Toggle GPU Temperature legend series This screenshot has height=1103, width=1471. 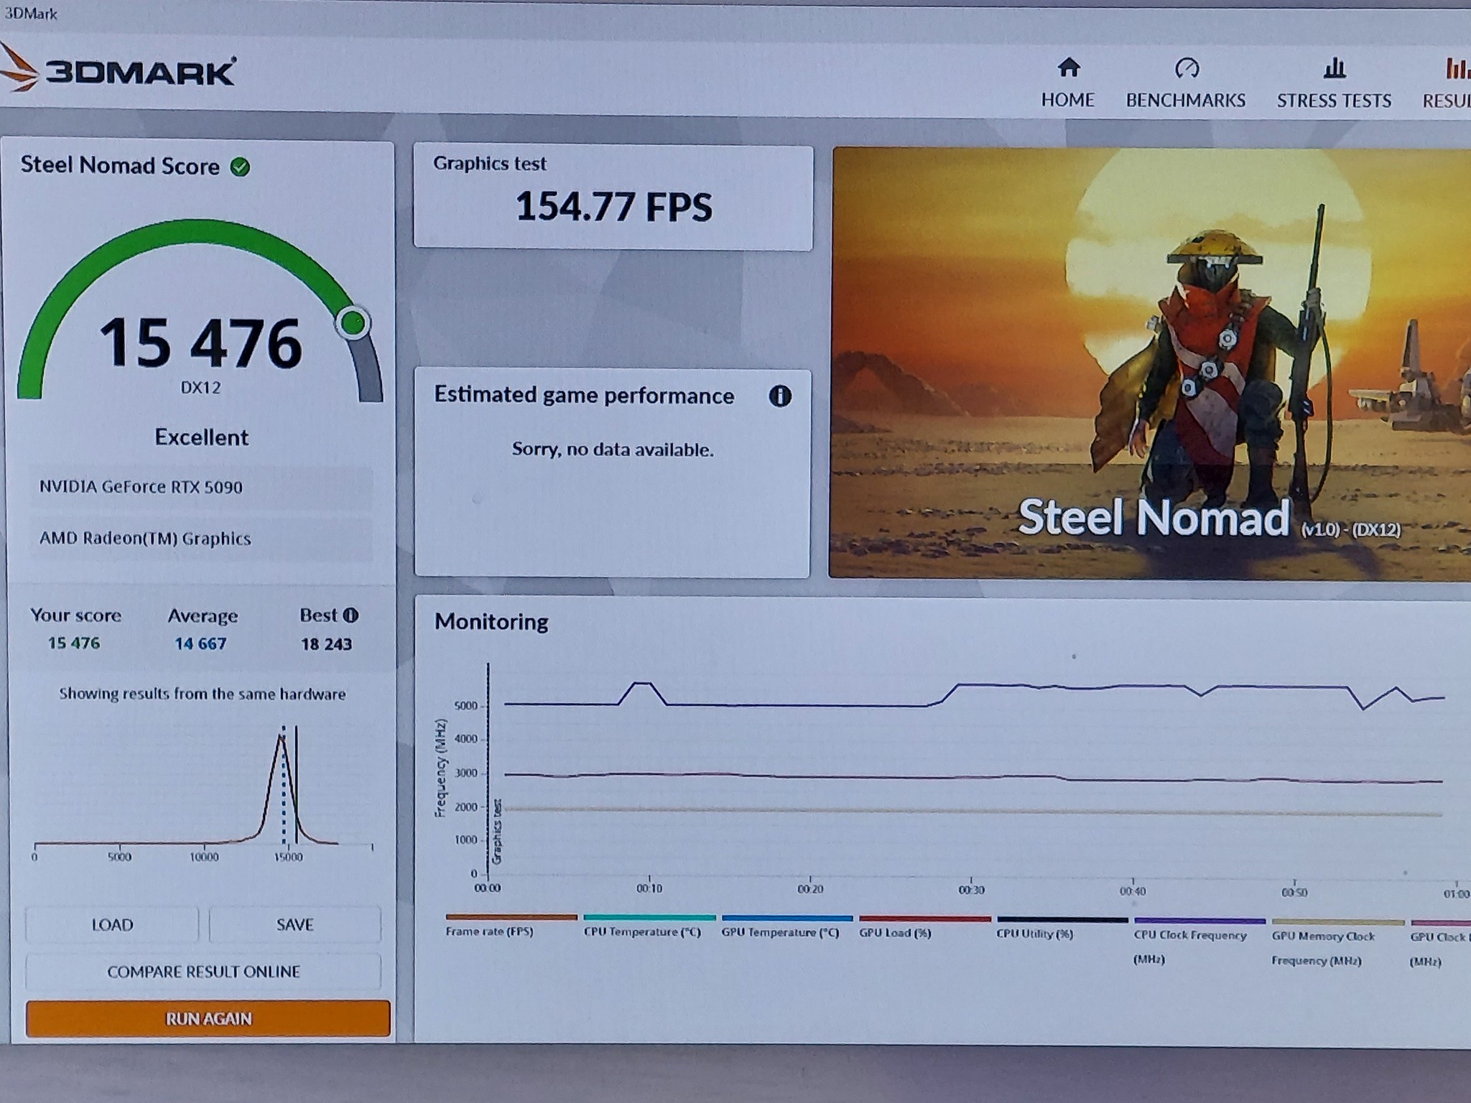pyautogui.click(x=780, y=932)
